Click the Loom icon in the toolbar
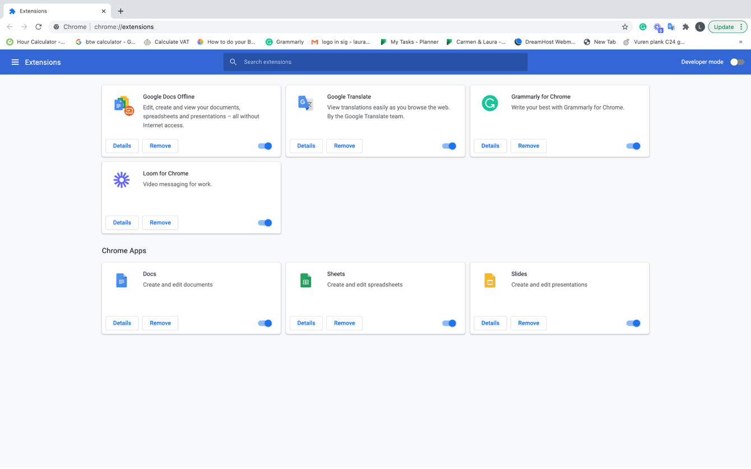The width and height of the screenshot is (751, 469). pyautogui.click(x=658, y=27)
